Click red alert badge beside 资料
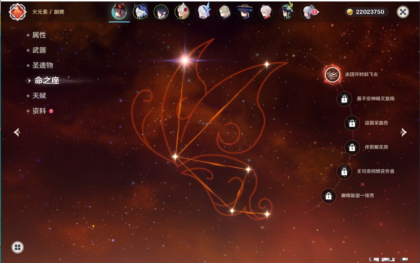The image size is (420, 263). (x=51, y=111)
